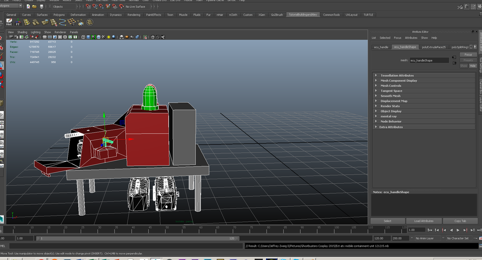Click the Copy Tab button
482x260 pixels.
[460, 221]
